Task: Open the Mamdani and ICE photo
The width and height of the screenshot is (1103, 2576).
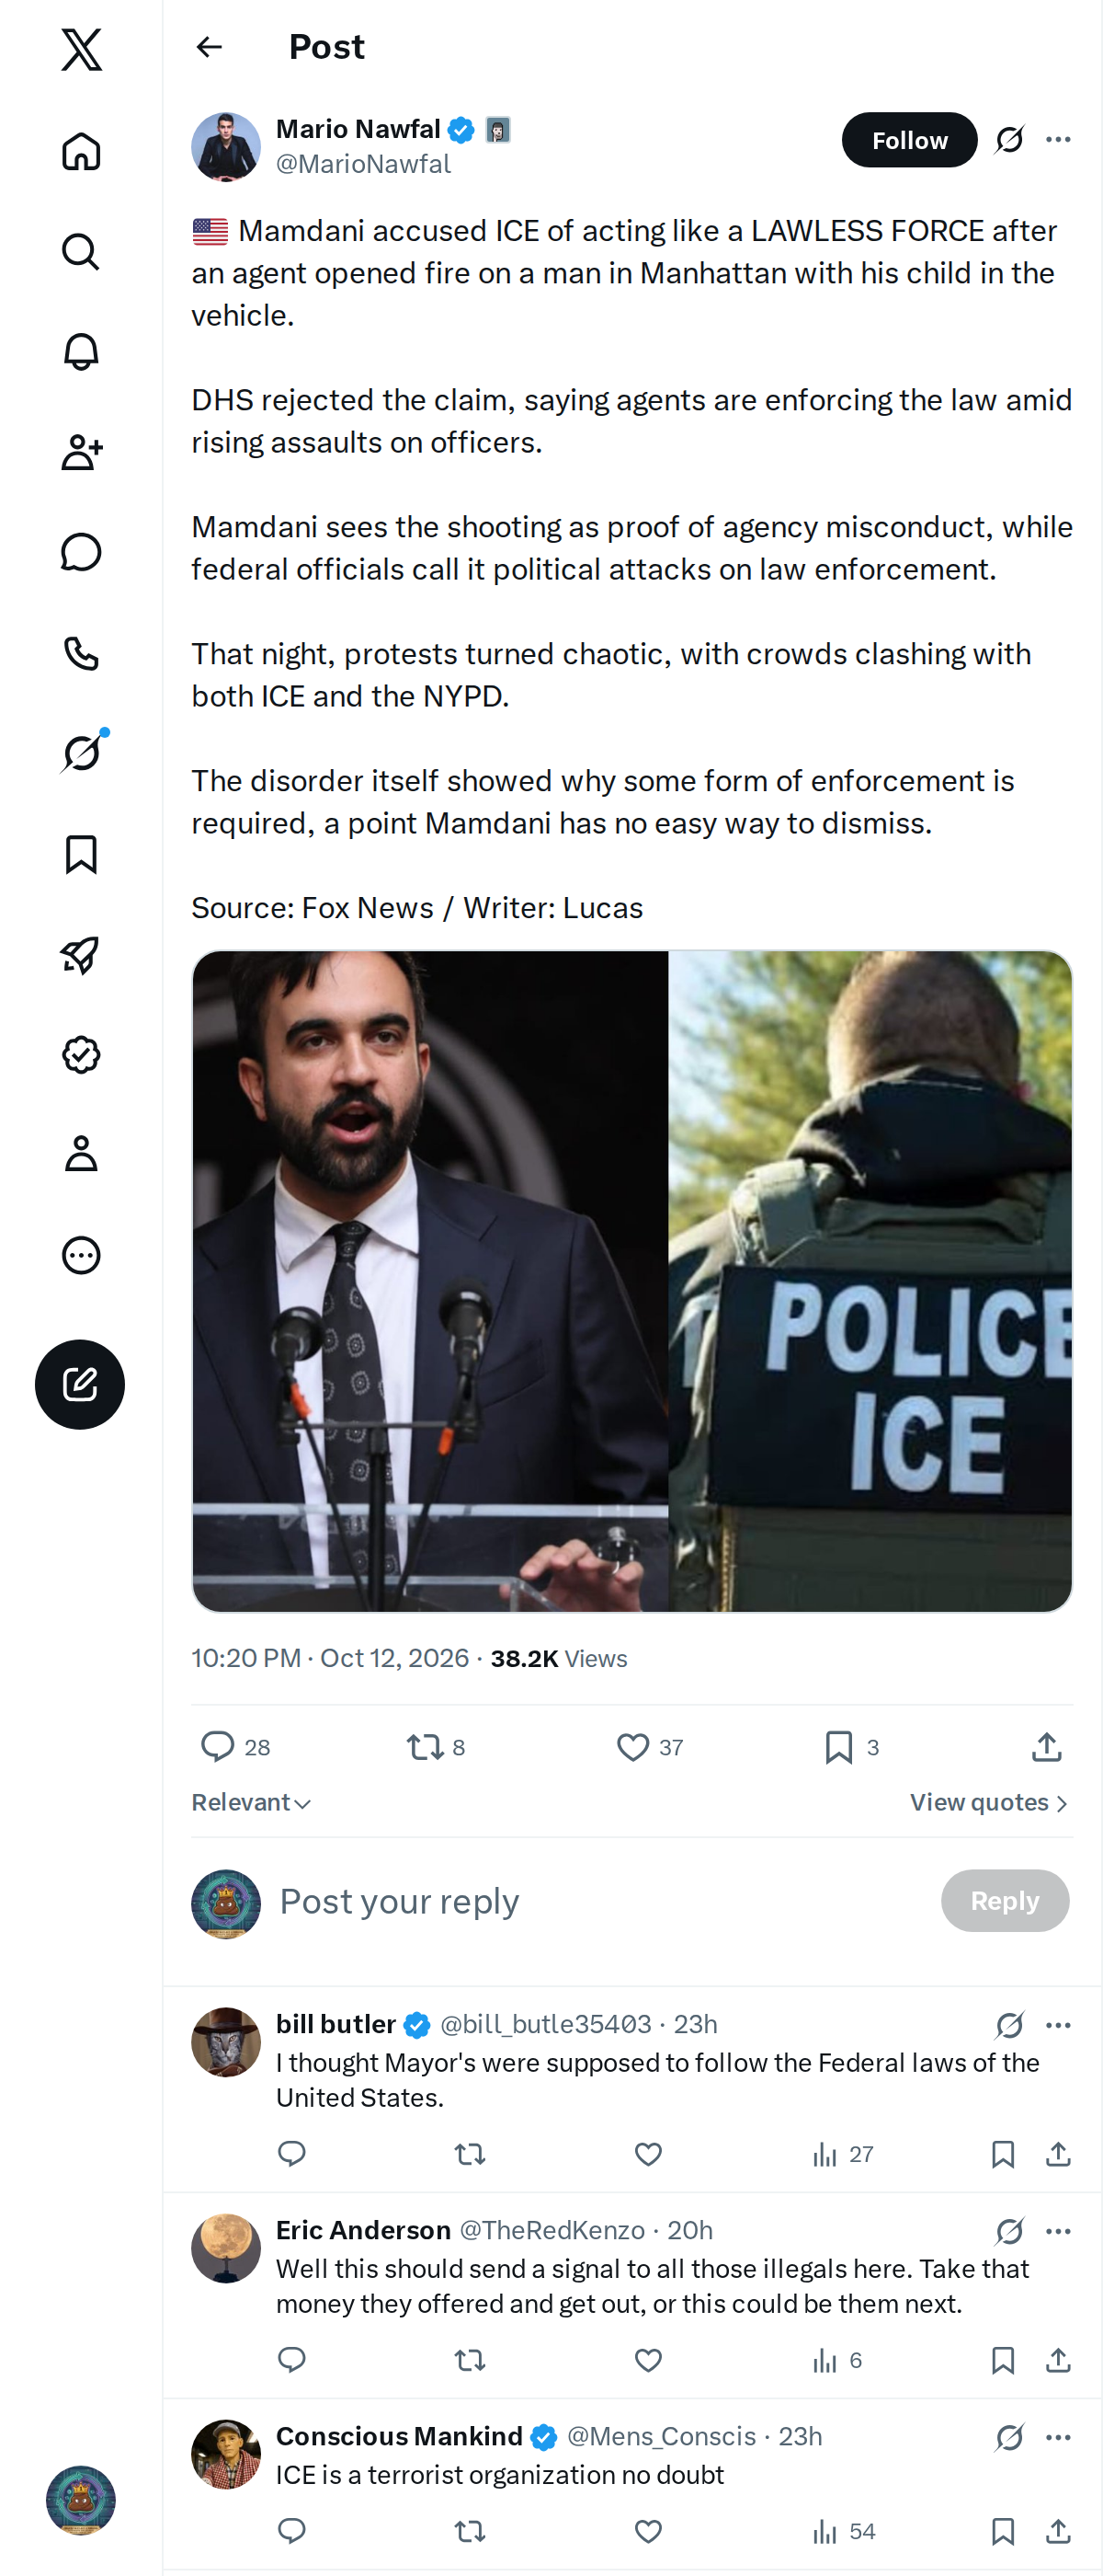Action: tap(631, 1281)
